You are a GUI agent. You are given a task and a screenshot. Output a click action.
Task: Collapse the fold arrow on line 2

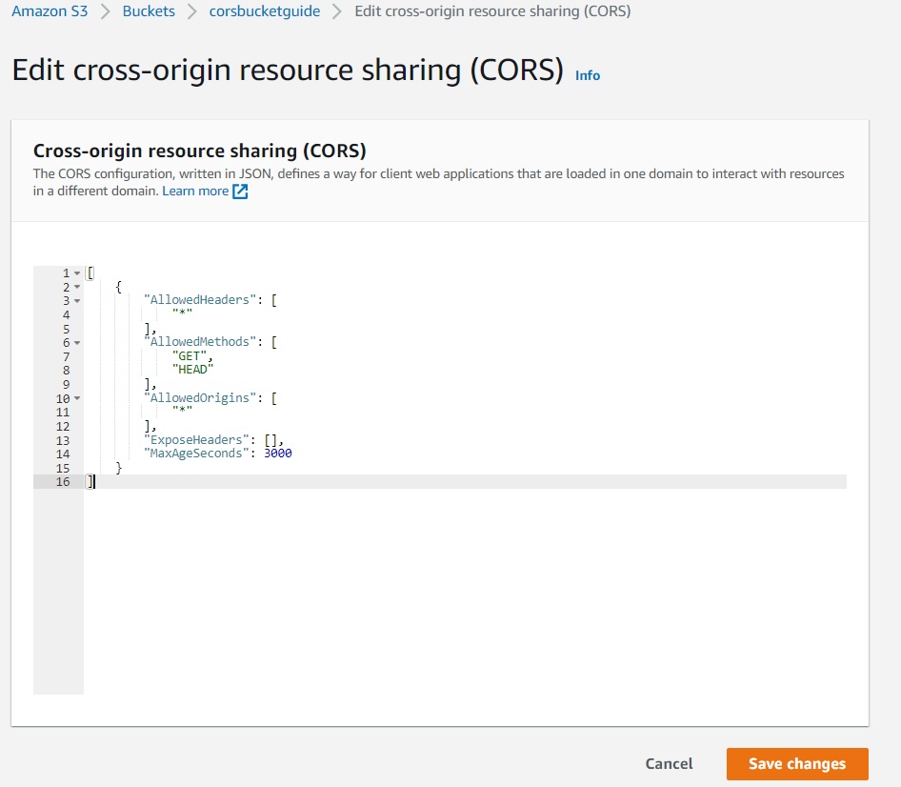(x=77, y=287)
